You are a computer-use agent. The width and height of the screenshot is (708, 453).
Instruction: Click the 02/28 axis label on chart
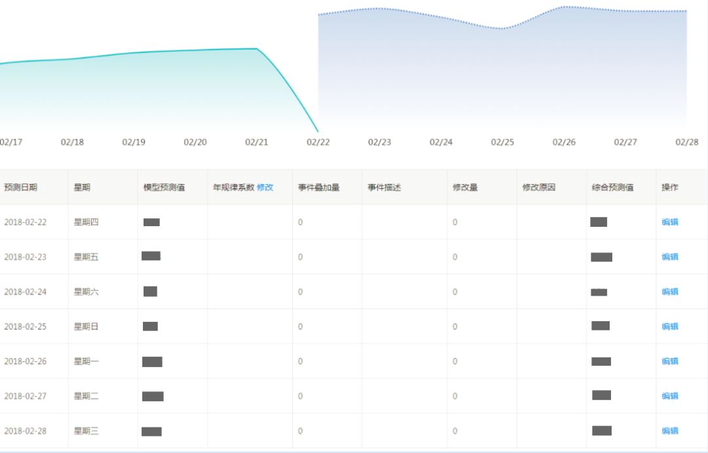click(687, 142)
